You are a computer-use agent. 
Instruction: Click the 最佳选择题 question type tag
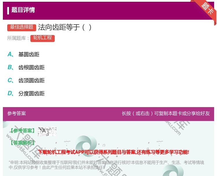click(22, 27)
